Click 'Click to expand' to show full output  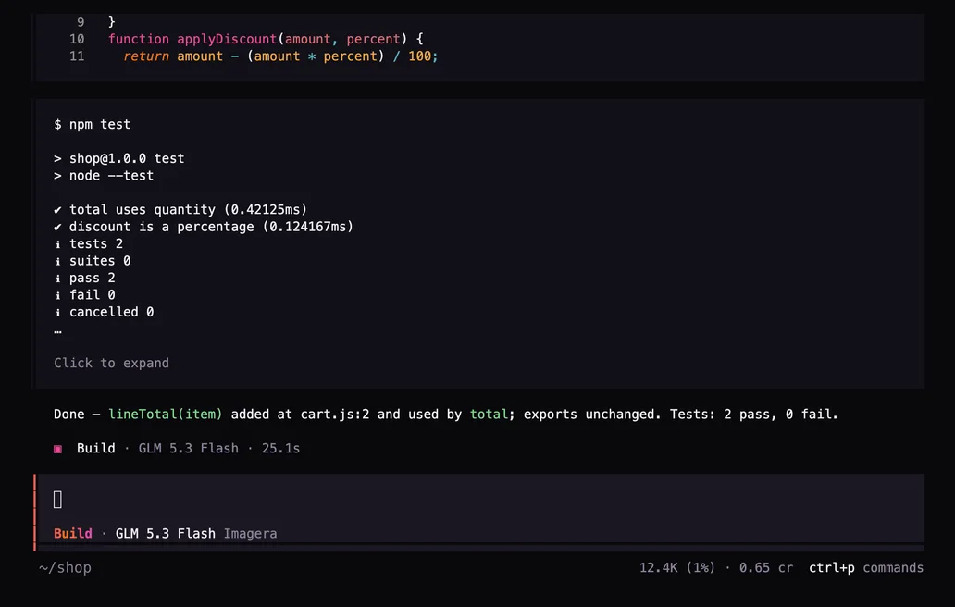click(x=111, y=363)
